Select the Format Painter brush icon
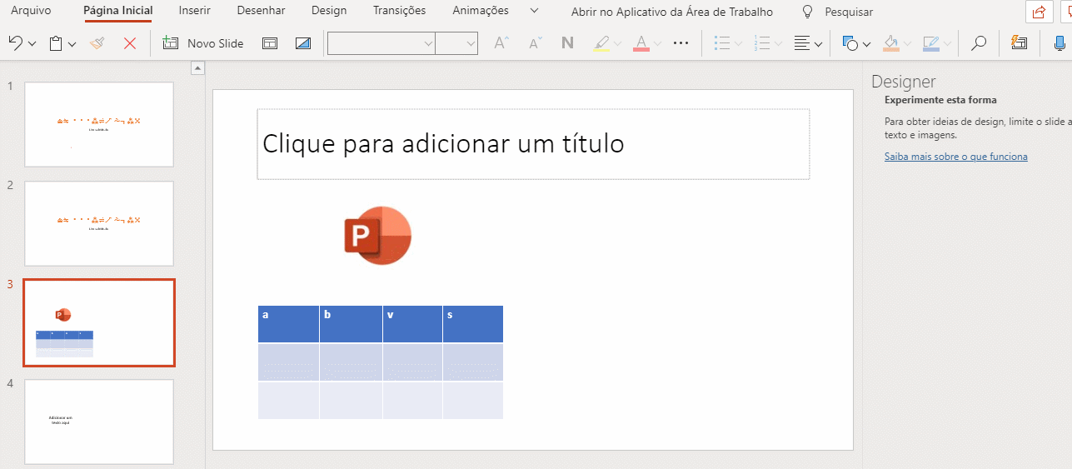Viewport: 1072px width, 469px height. pyautogui.click(x=97, y=43)
